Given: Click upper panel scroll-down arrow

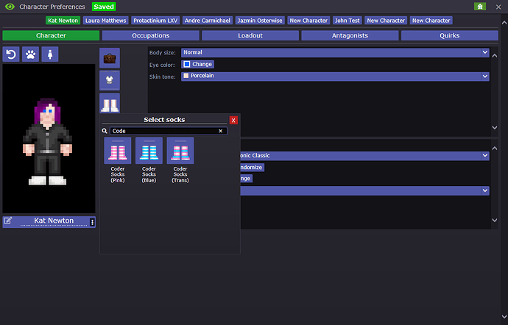Looking at the screenshot, I should pos(495,127).
